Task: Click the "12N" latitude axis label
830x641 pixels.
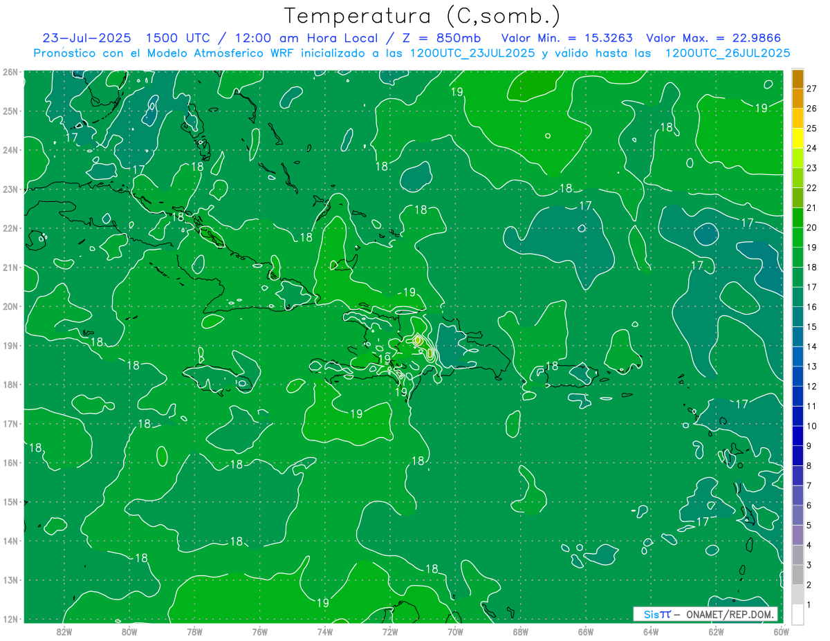Action: coord(10,619)
